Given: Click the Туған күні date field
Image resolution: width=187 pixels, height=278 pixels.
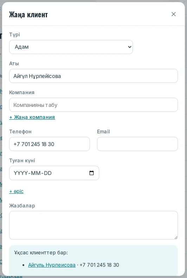Looking at the screenshot, I should (x=54, y=173).
